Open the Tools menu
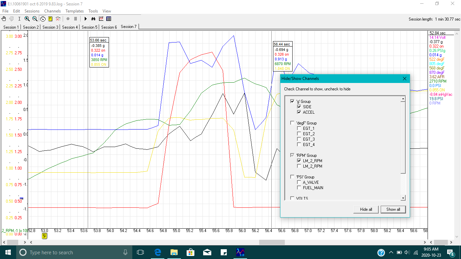Viewport: 461px width, 259px height. coord(93,11)
